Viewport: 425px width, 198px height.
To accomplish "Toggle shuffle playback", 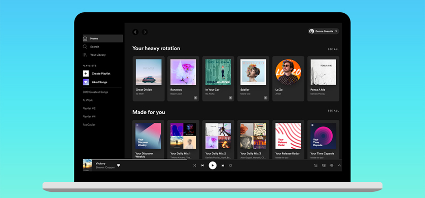I will [x=195, y=166].
